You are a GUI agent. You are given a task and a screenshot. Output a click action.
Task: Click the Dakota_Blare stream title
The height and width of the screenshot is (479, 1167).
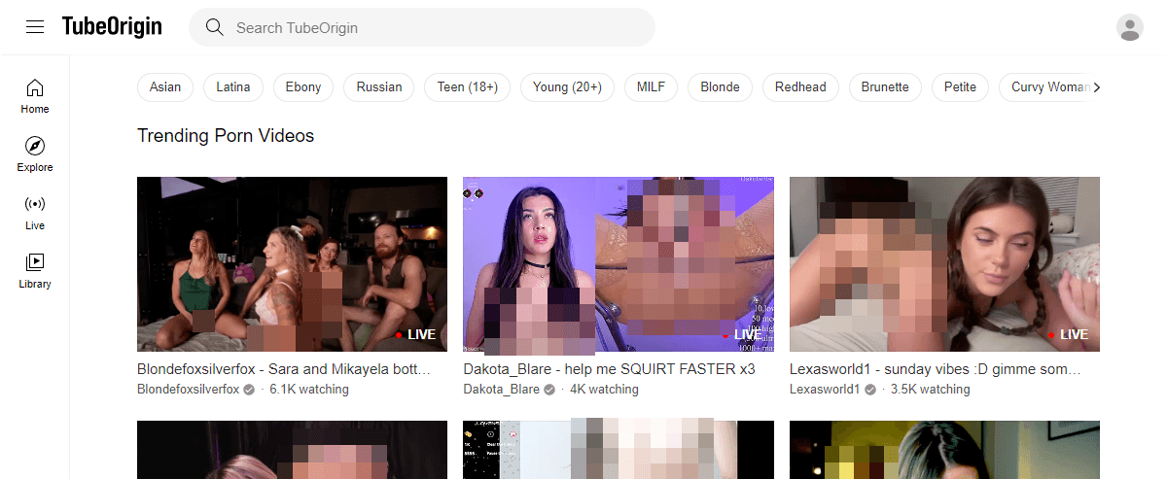pyautogui.click(x=609, y=369)
